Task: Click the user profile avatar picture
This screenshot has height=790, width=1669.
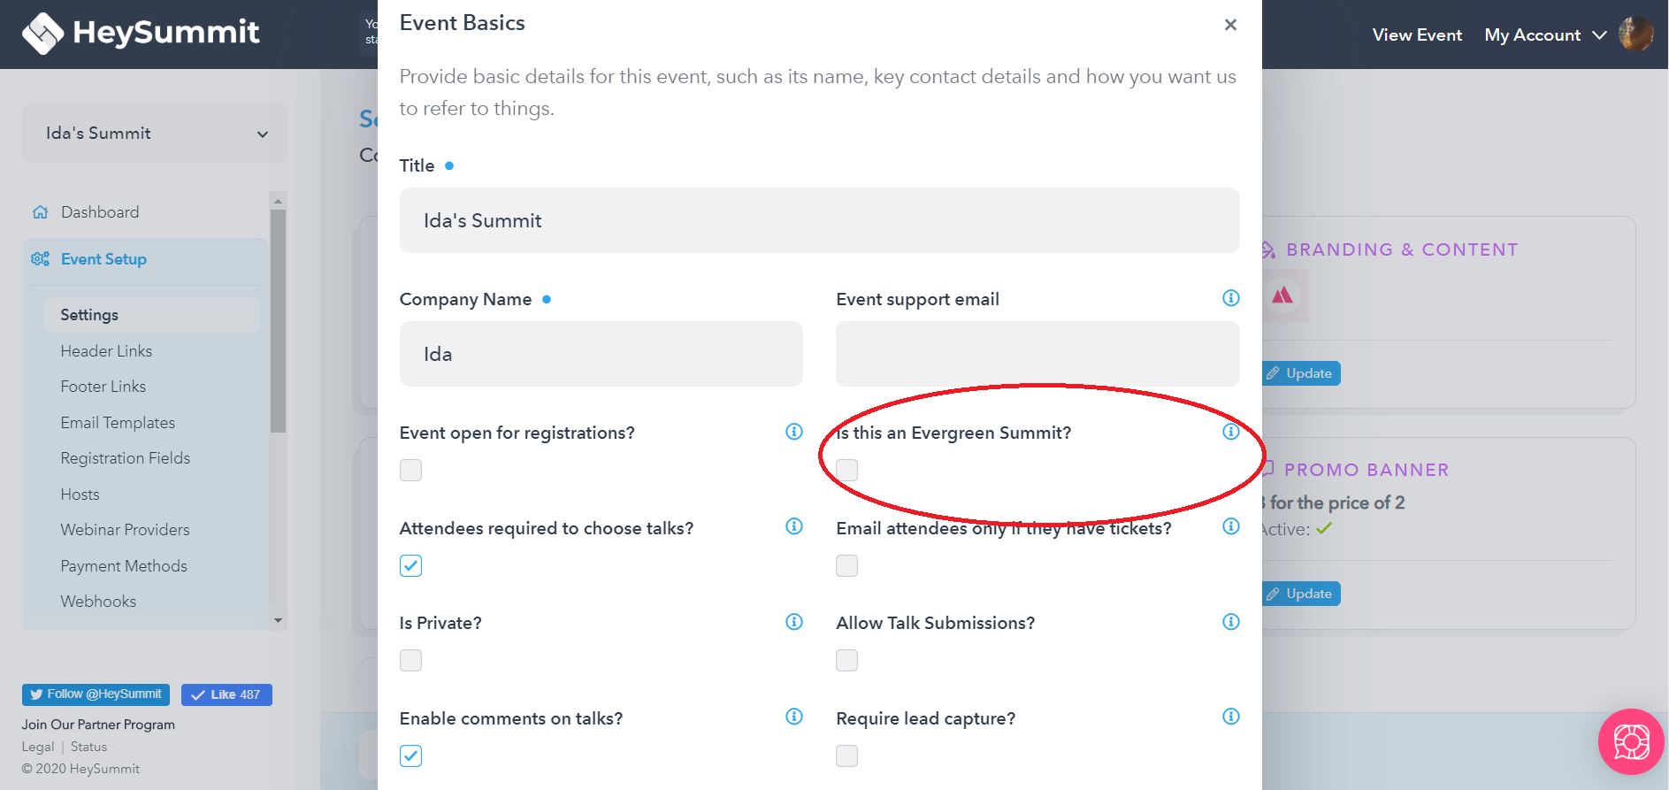Action: tap(1635, 35)
